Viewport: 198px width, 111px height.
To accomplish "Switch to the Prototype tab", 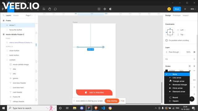I will pyautogui.click(x=177, y=15).
